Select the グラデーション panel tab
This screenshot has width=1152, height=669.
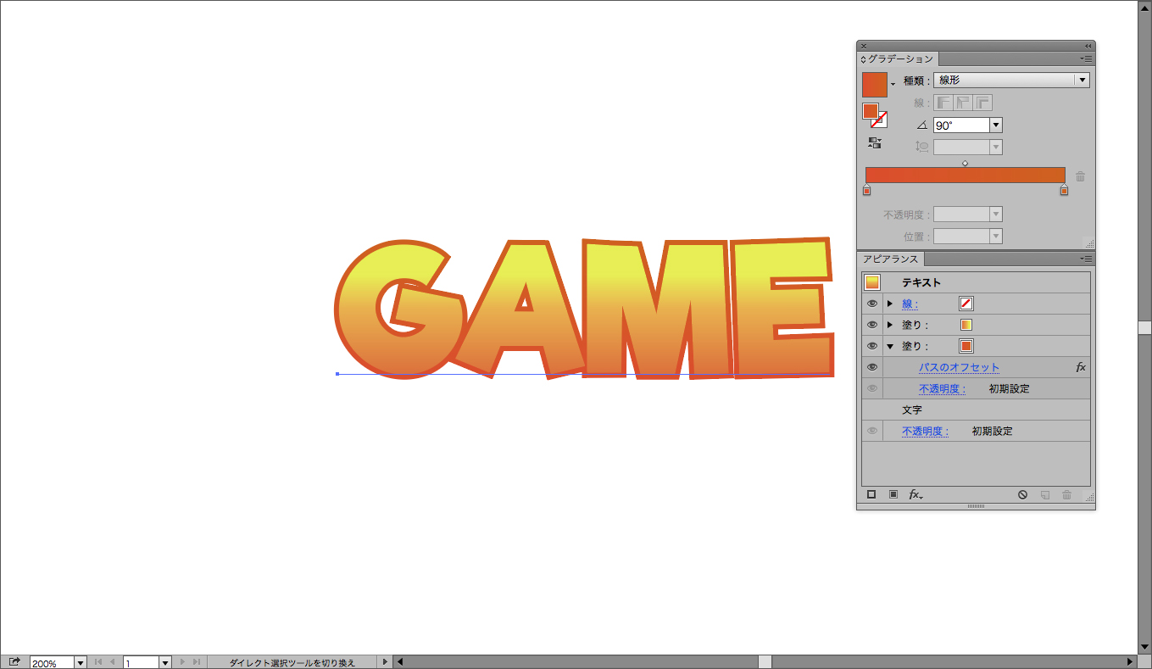pyautogui.click(x=899, y=59)
